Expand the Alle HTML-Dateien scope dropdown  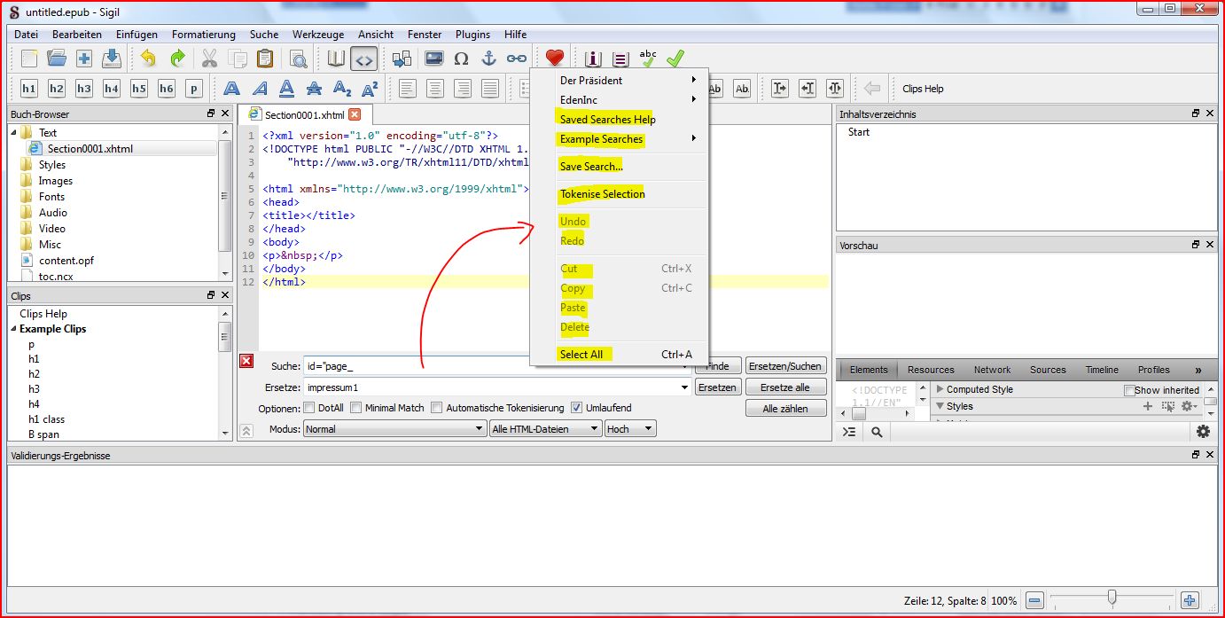point(545,429)
